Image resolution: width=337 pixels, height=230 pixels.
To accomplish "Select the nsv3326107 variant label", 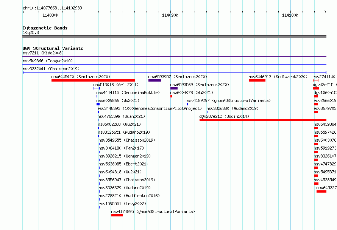I will point(325,156).
